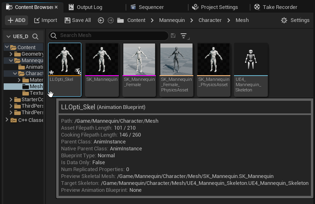Click the Import button
This screenshot has width=315, height=204.
pyautogui.click(x=46, y=20)
